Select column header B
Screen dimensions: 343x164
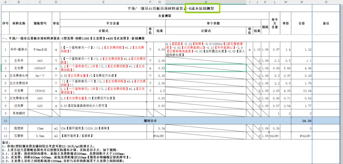(19, 2)
